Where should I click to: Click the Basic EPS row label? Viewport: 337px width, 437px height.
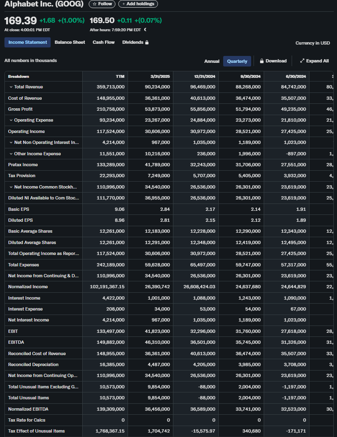[x=19, y=209]
